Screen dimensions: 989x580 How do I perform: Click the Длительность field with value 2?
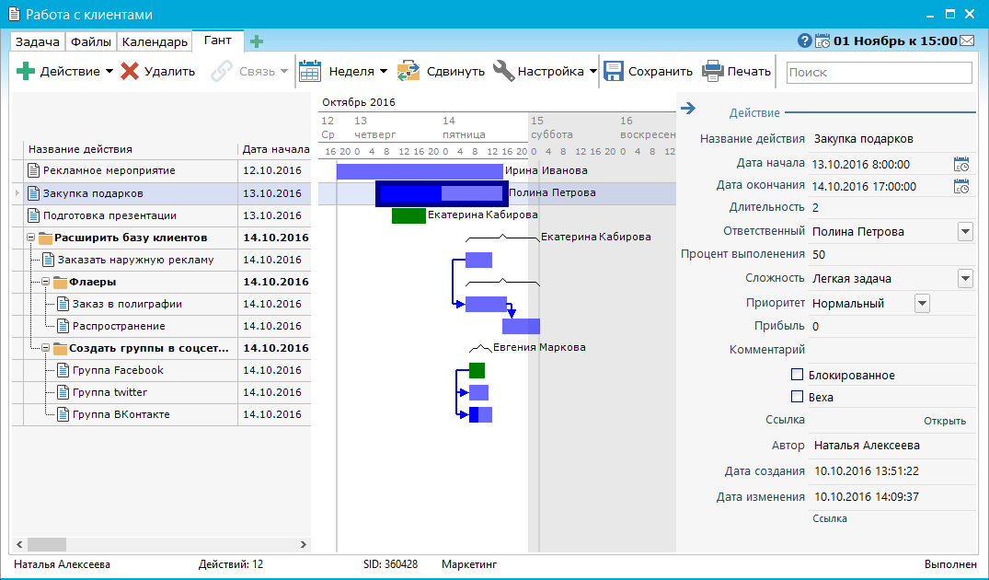pyautogui.click(x=892, y=208)
